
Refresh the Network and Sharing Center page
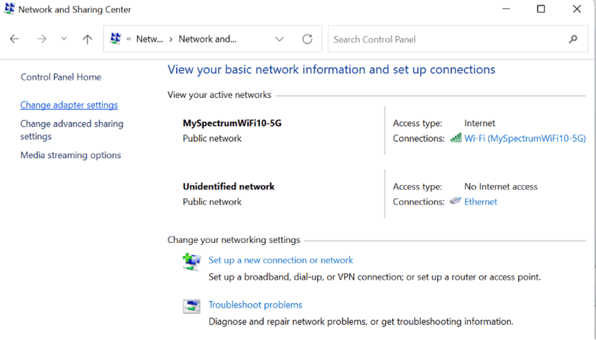307,39
